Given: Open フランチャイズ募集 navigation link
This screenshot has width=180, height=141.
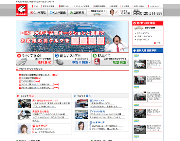Looking at the screenshot, I should (81, 7).
